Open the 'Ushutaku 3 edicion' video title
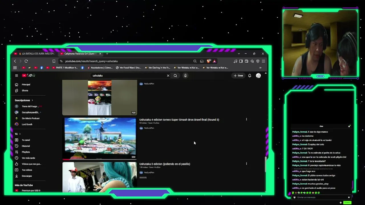The height and width of the screenshot is (205, 365). (165, 164)
